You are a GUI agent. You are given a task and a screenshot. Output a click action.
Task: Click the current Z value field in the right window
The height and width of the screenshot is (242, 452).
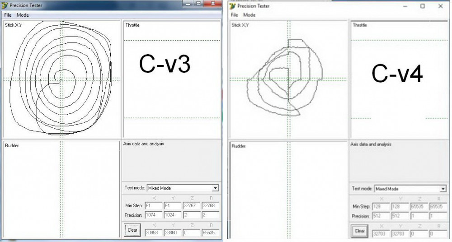419,233
